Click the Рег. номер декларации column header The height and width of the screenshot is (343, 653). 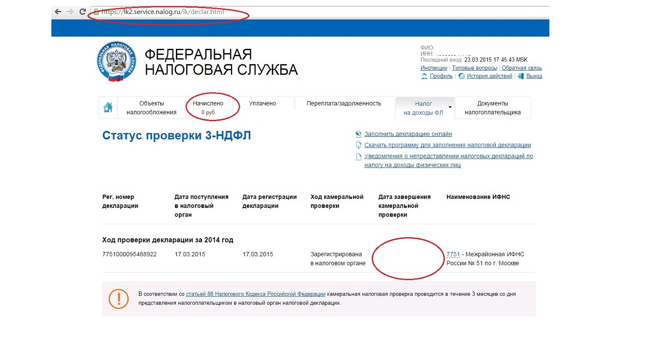tap(121, 201)
